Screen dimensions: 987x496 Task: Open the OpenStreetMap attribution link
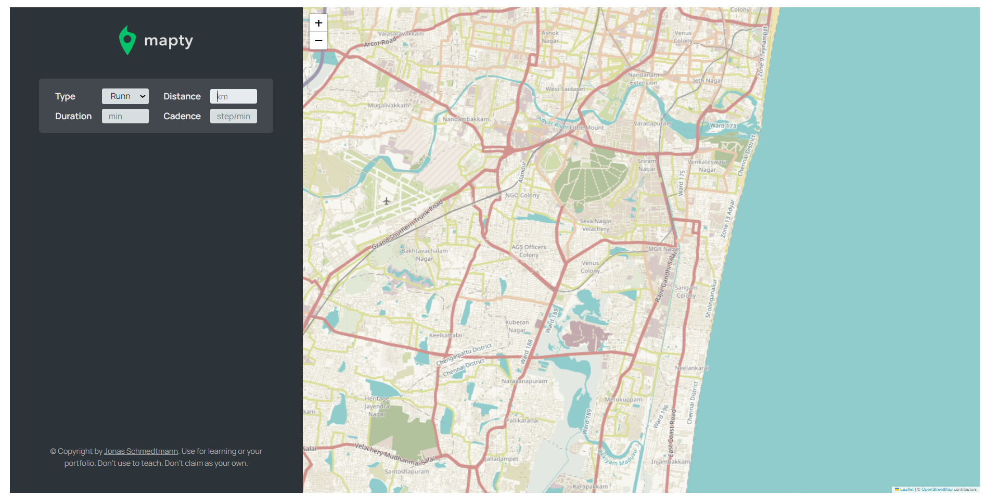pyautogui.click(x=937, y=489)
